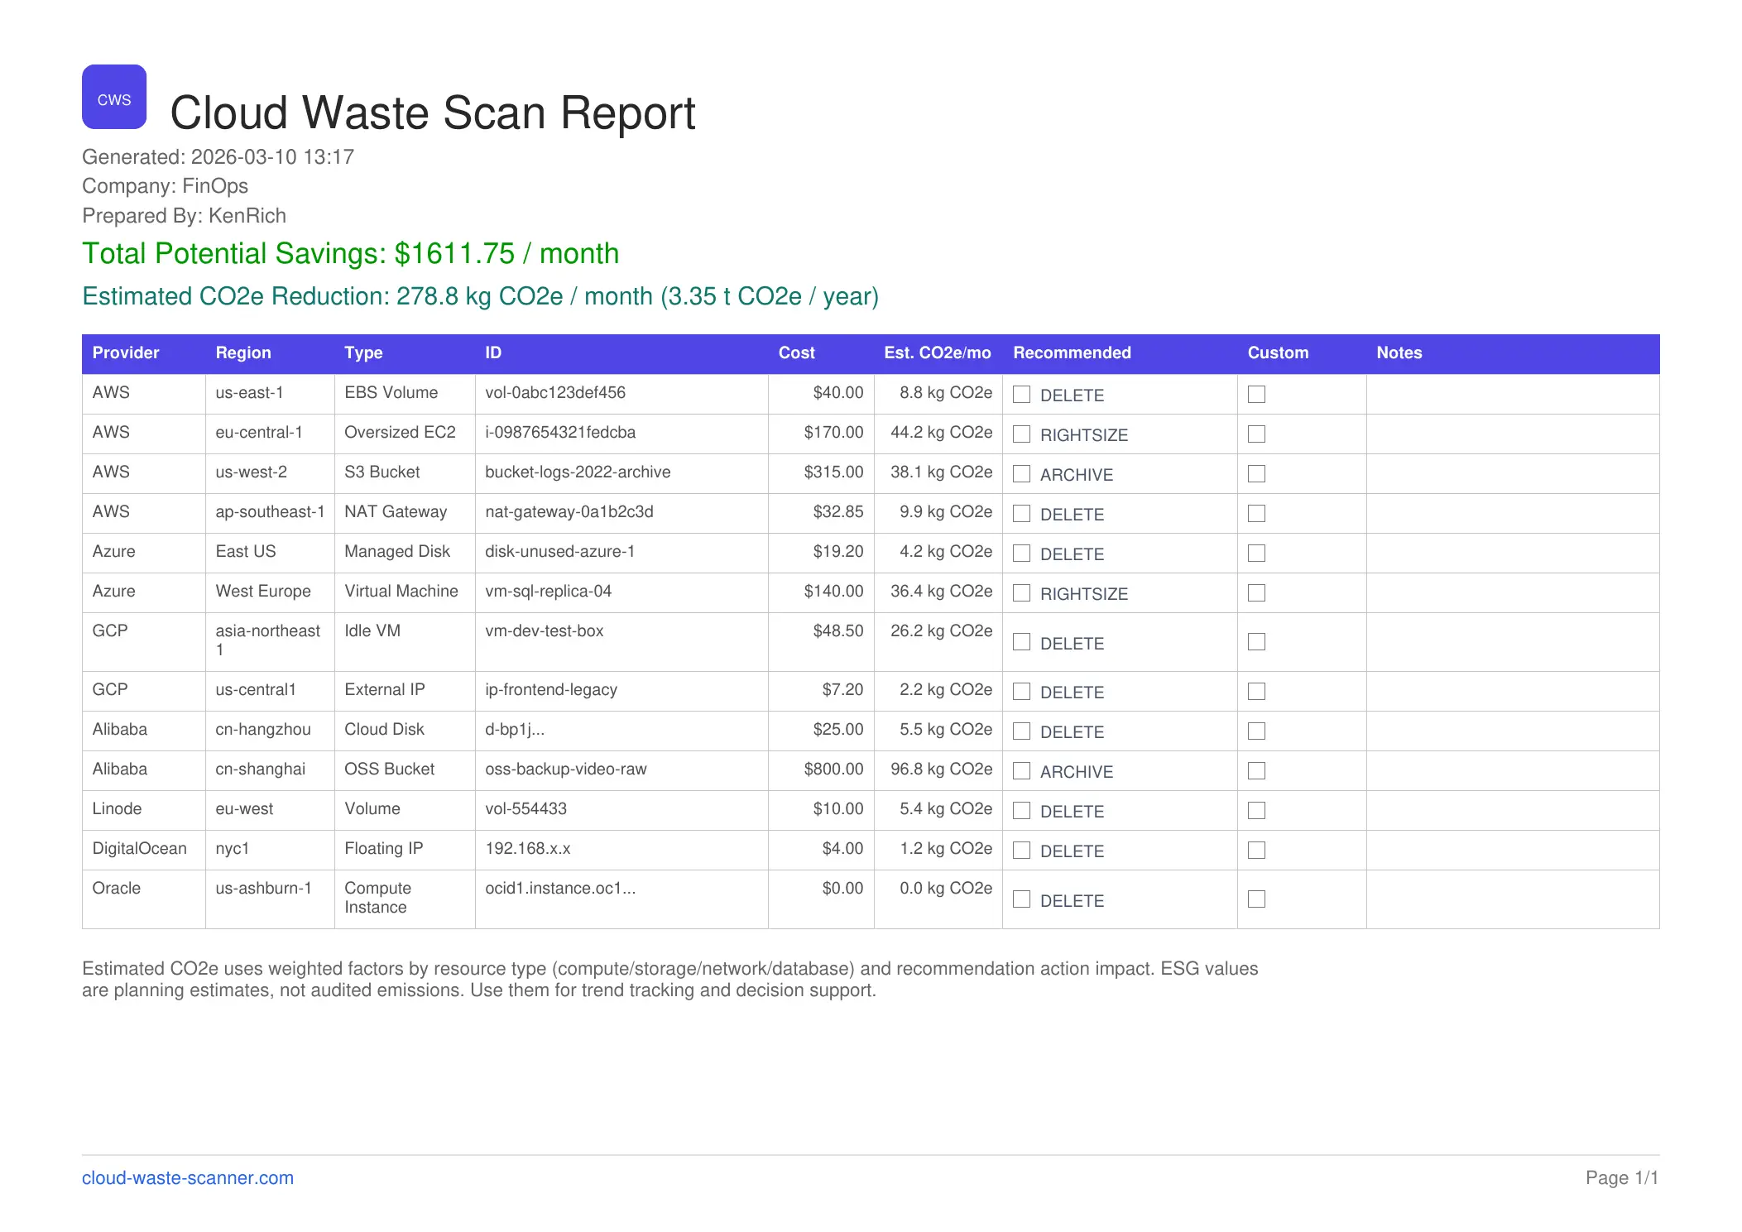The height and width of the screenshot is (1232, 1742).
Task: Check RIGHTSIZE for vm-sql-replica-04
Action: click(1022, 592)
